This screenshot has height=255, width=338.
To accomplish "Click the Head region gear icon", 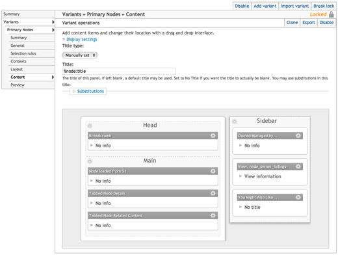I will point(90,126).
